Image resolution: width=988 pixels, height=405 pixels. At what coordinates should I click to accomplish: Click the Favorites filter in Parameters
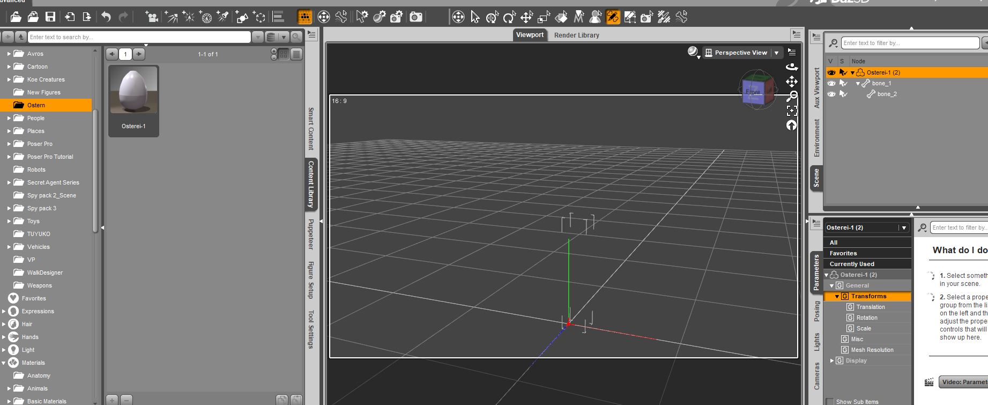[x=867, y=253]
